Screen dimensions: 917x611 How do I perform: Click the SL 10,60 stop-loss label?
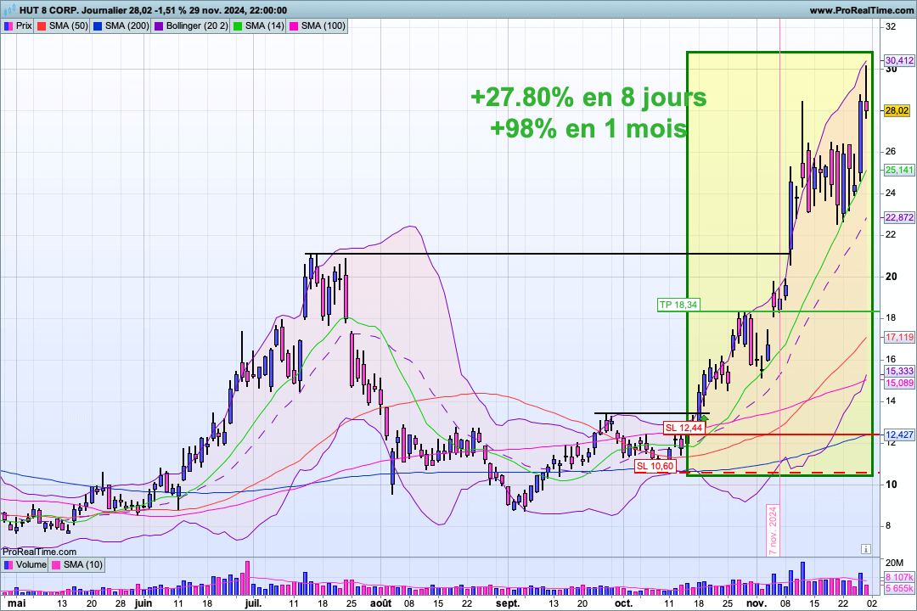tap(655, 466)
